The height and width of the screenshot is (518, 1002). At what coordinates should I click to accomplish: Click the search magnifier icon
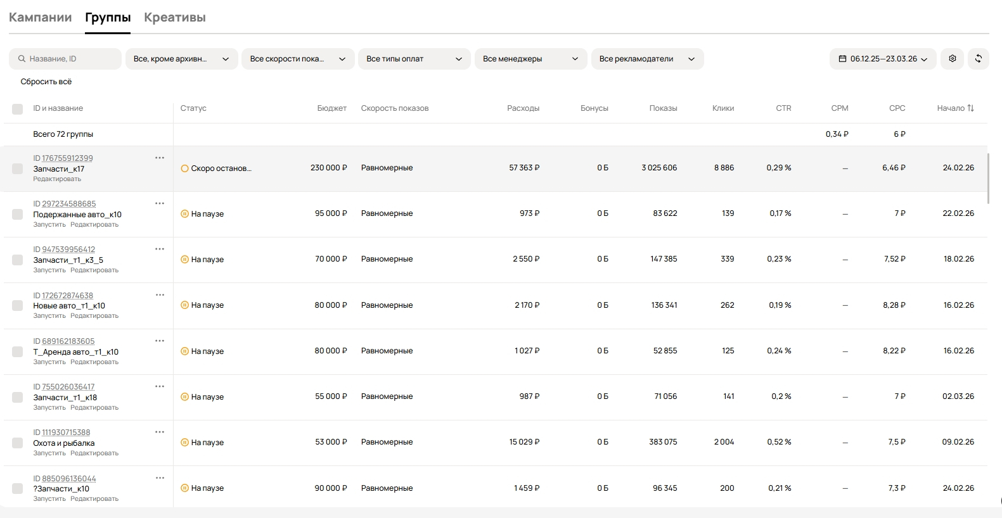coord(22,59)
